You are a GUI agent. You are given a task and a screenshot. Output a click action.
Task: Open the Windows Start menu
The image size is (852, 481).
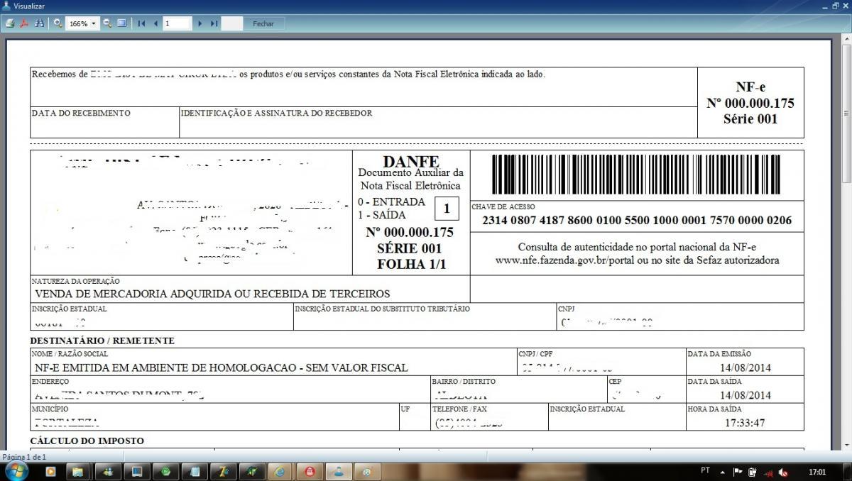click(x=16, y=471)
